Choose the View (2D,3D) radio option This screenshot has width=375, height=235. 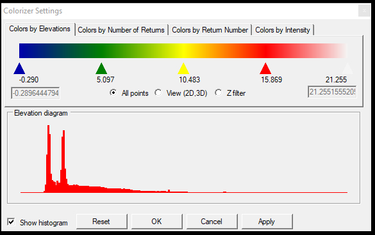[158, 93]
